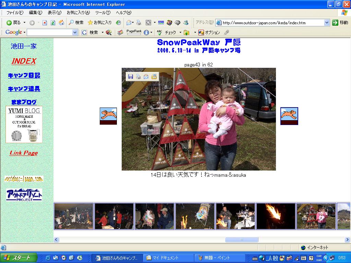This screenshot has width=351, height=263.
Task: Open first thumbnail of crowd under tarp
Action: click(x=74, y=216)
